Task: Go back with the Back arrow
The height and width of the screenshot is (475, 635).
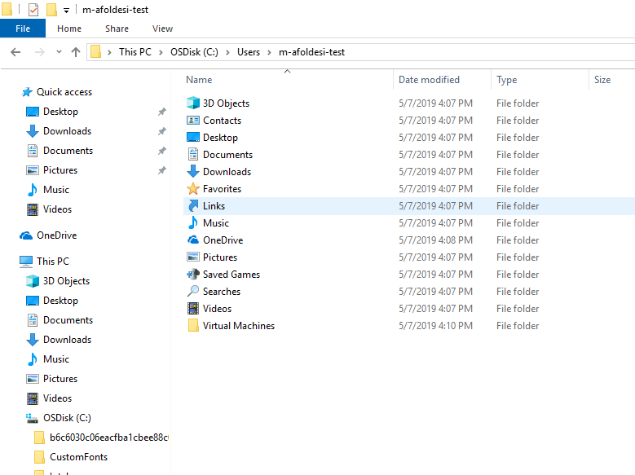Action: (15, 52)
